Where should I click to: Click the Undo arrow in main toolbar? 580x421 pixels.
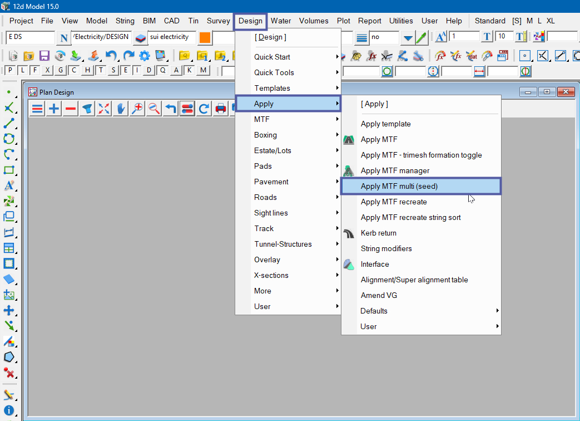tap(111, 56)
